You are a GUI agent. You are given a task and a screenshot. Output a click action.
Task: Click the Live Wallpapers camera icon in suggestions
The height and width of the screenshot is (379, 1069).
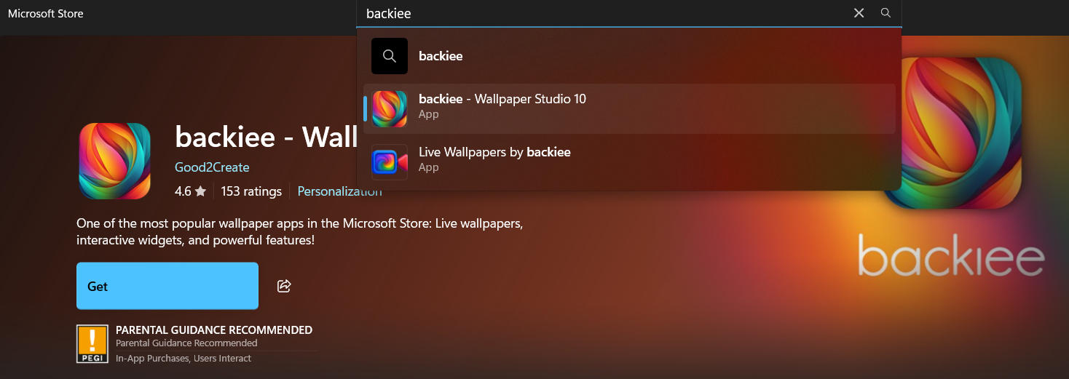(x=390, y=161)
